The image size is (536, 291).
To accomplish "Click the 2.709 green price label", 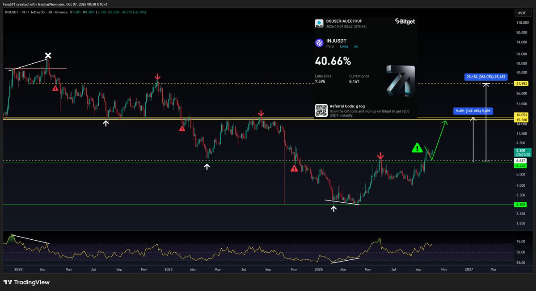I will tap(521, 205).
